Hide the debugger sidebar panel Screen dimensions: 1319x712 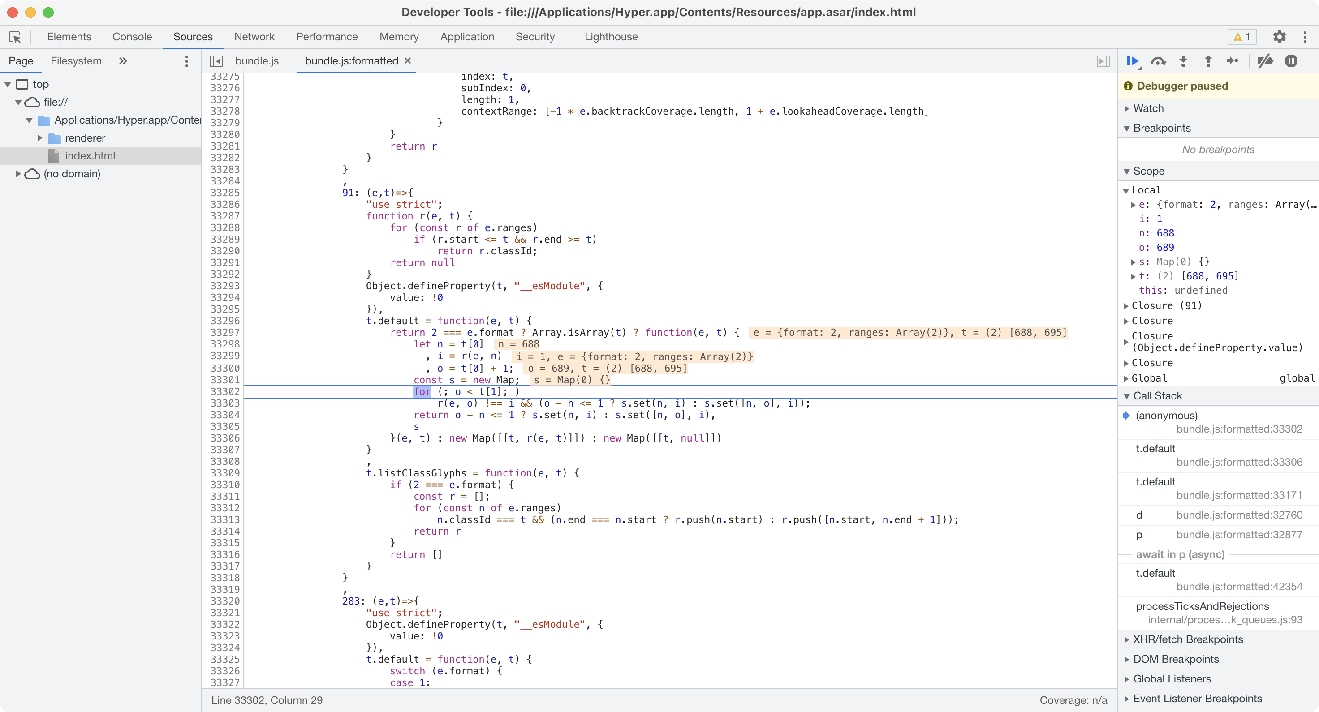coord(1103,61)
